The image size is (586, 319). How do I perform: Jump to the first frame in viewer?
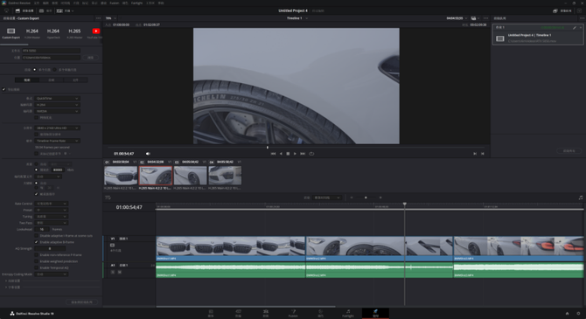point(273,154)
